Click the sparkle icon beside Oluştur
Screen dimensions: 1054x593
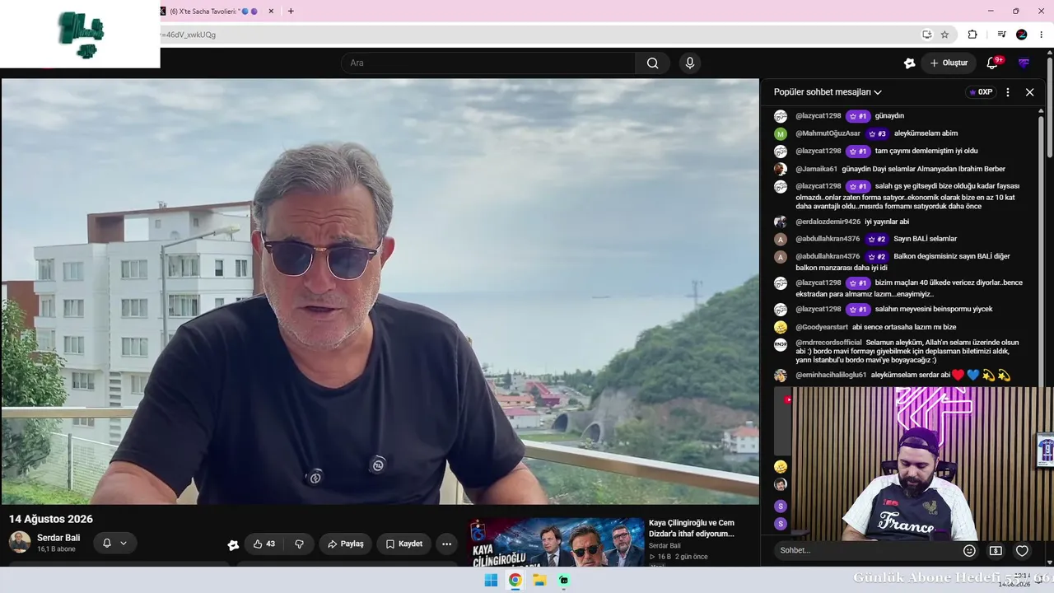[909, 63]
